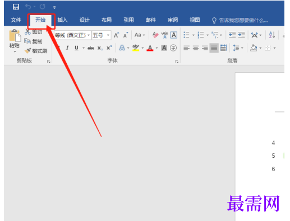
Task: Click the Multilevel List icon
Action: (x=215, y=35)
